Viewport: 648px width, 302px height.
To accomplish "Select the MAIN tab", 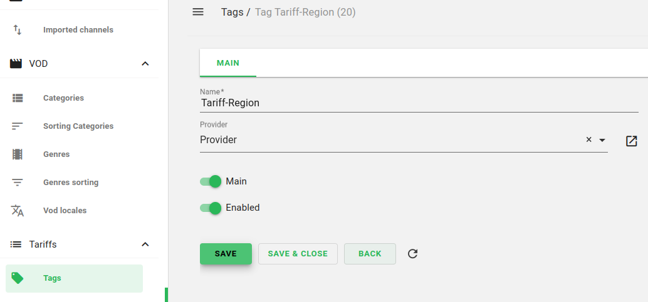I will [228, 63].
